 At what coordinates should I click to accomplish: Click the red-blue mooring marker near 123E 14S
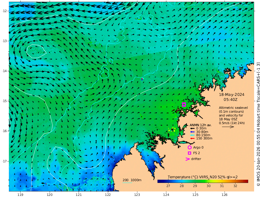point(142,79)
